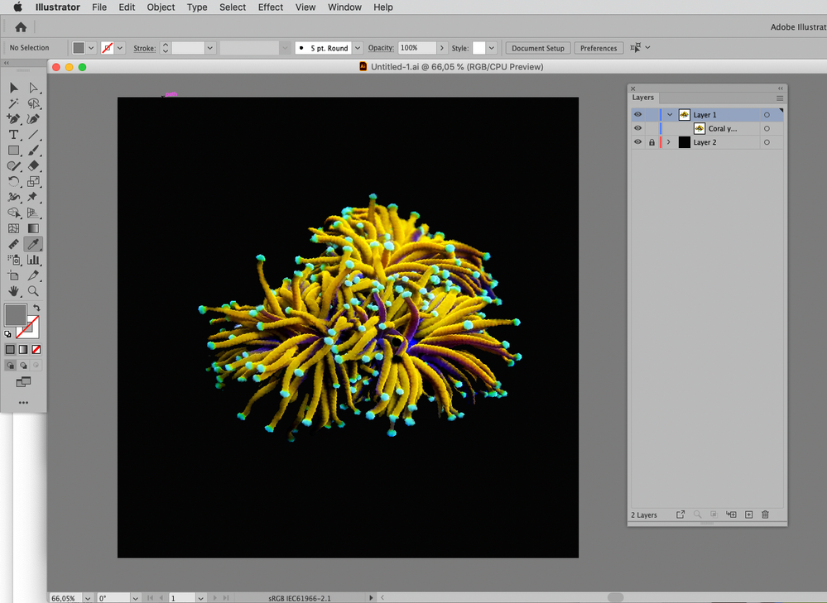Image resolution: width=827 pixels, height=603 pixels.
Task: Open the Edit Toolbar three-dots button
Action: click(x=23, y=403)
